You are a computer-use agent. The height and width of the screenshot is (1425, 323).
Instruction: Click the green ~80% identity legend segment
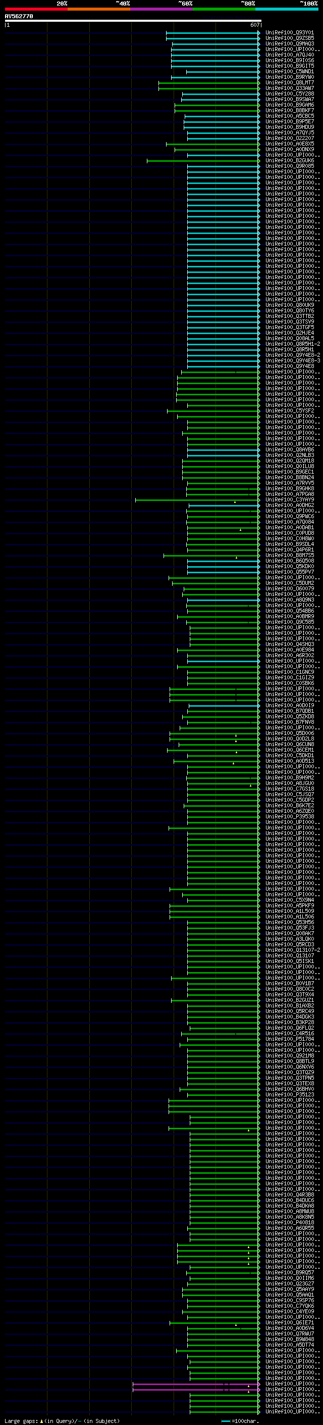pyautogui.click(x=224, y=10)
